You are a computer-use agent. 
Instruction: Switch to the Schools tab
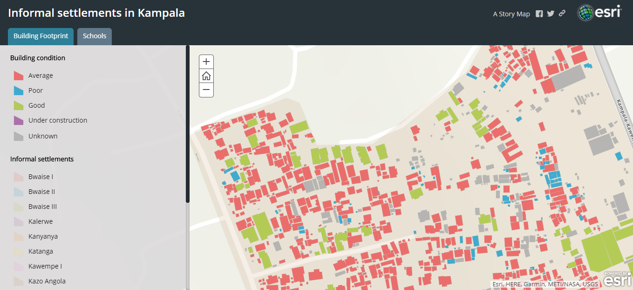(95, 36)
